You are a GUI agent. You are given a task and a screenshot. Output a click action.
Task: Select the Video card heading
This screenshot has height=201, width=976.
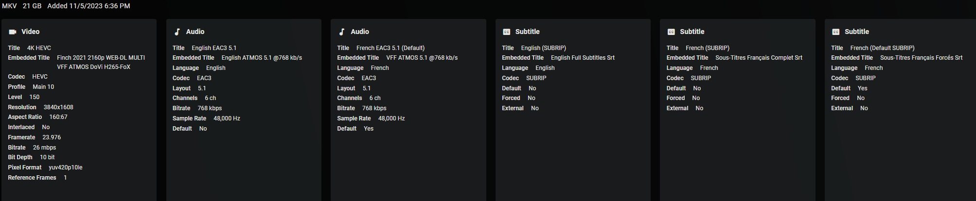(x=30, y=32)
